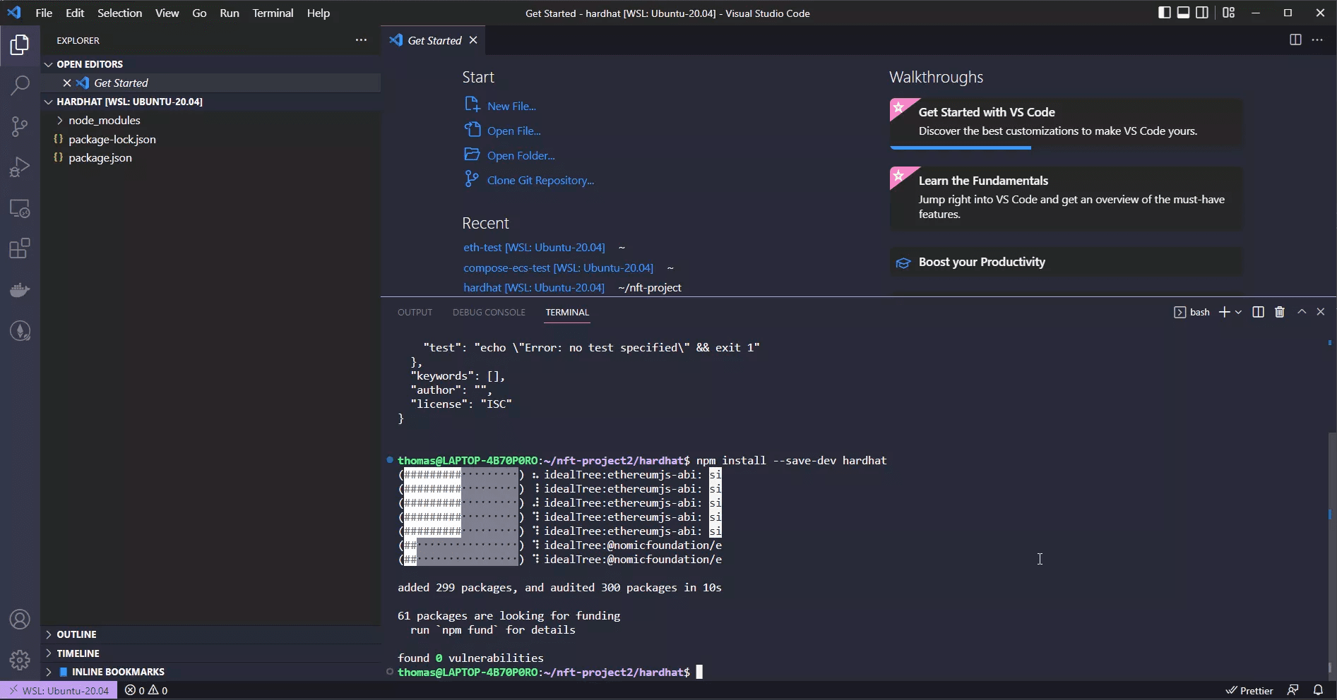
Task: Close the Get Started tab
Action: (473, 40)
